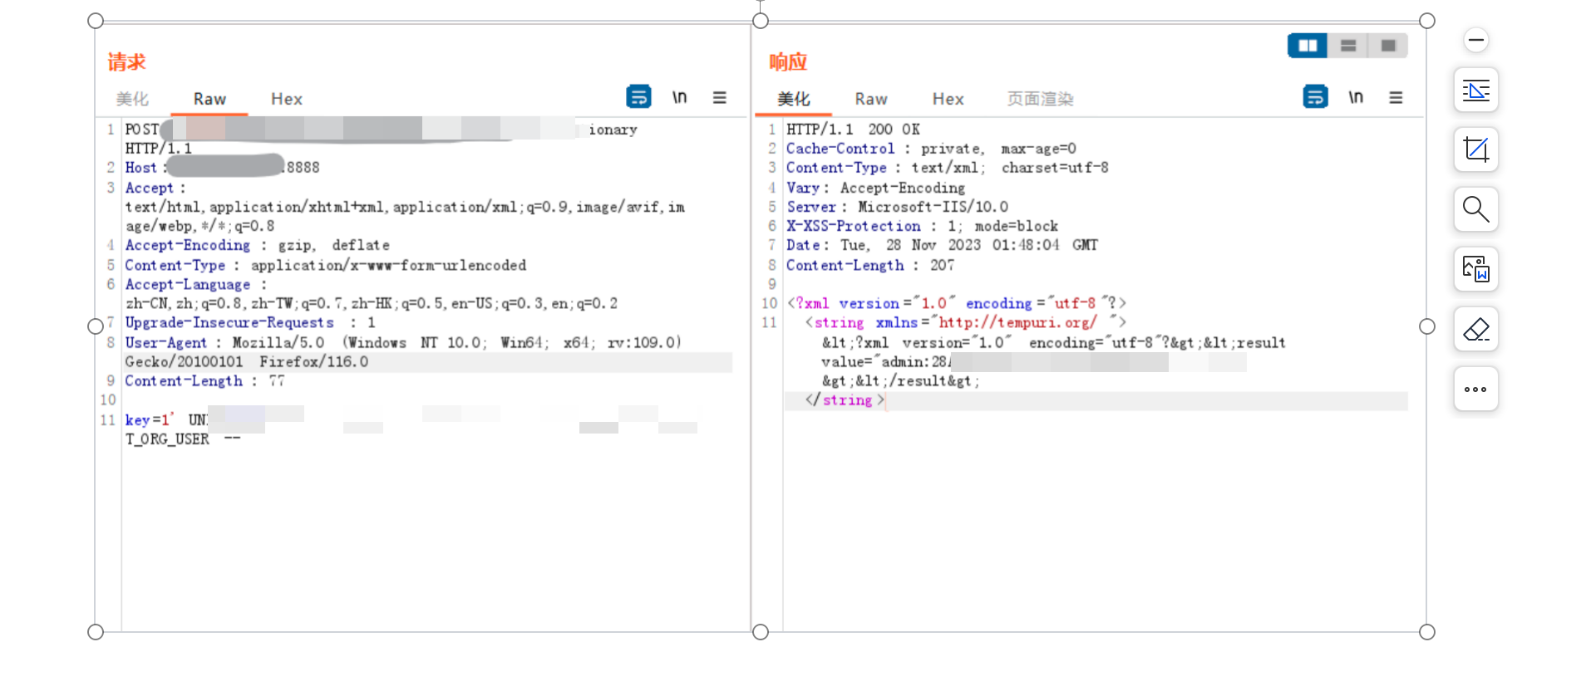
Task: Select the crop image tool
Action: 1476,149
